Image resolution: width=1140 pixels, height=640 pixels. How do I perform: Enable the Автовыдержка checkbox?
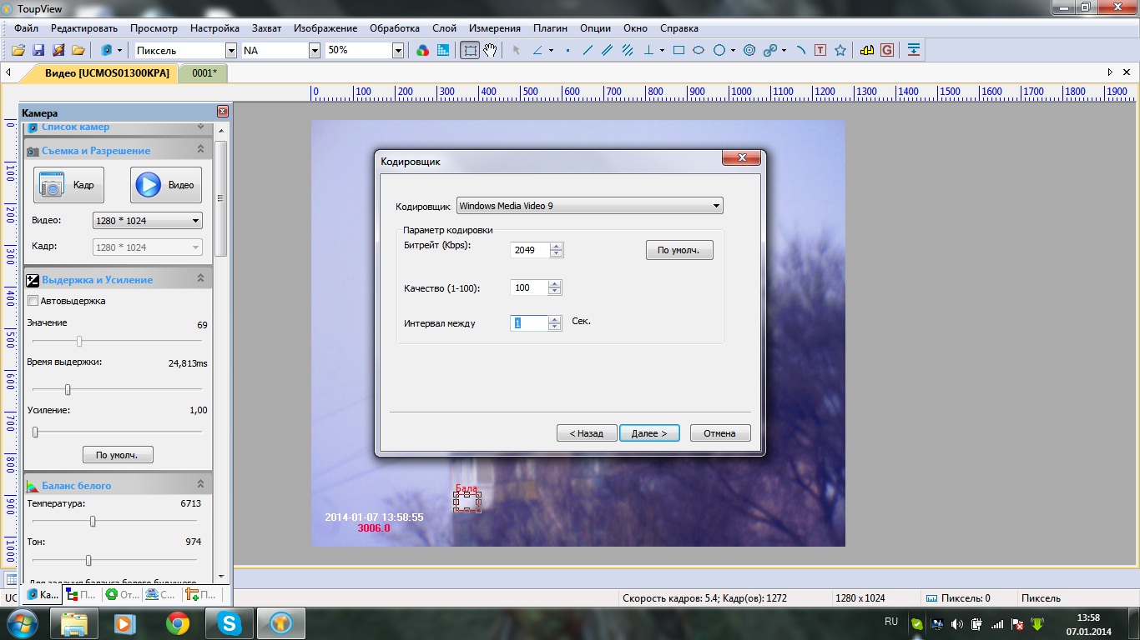[33, 301]
